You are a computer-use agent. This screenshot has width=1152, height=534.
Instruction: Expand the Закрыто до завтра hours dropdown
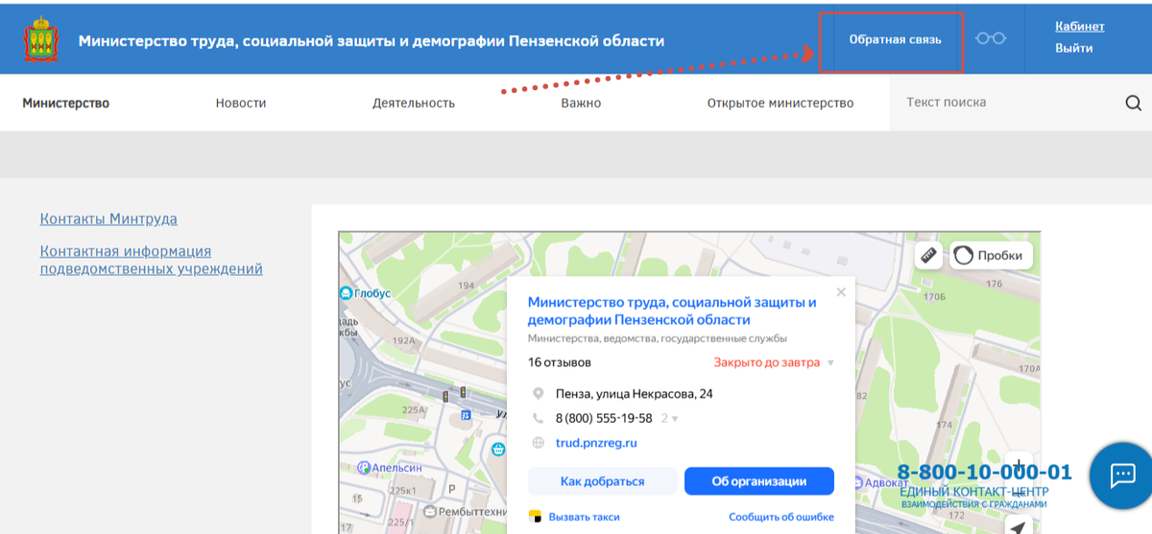830,363
